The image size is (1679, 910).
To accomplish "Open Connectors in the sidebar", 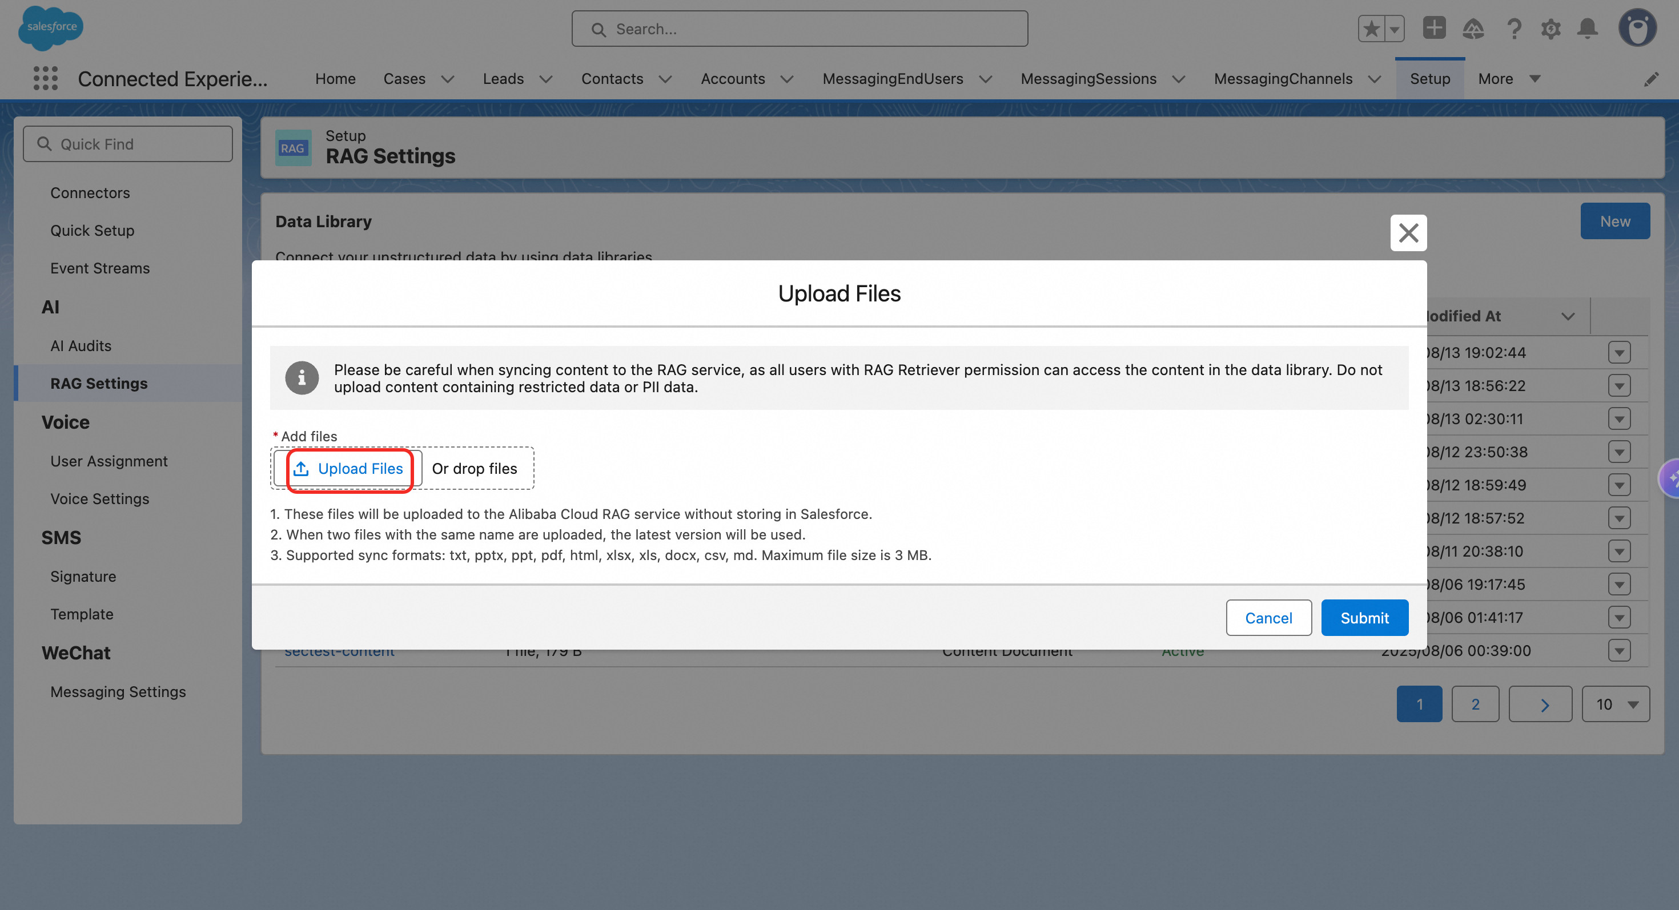I will coord(90,193).
